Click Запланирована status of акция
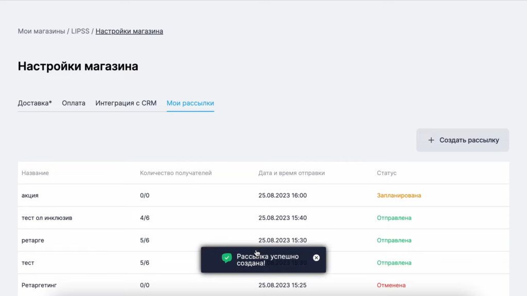 (x=399, y=195)
